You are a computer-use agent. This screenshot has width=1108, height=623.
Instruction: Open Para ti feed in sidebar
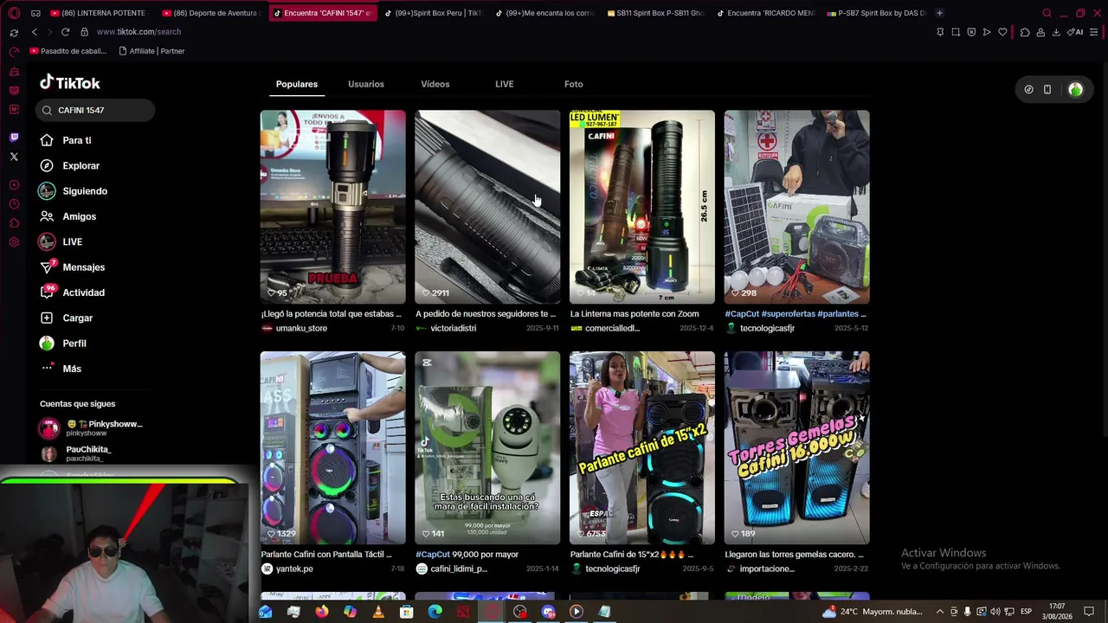point(65,140)
